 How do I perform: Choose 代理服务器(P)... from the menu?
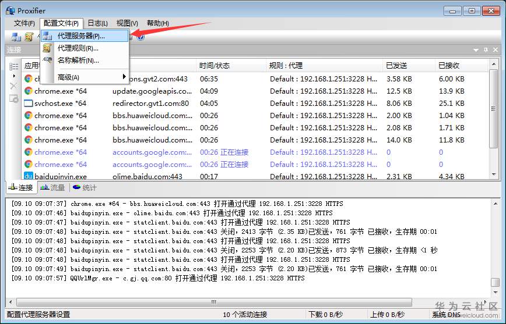tap(85, 36)
